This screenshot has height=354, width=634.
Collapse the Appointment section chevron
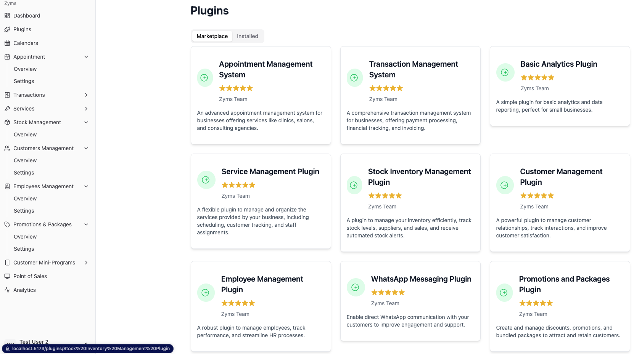tap(86, 57)
